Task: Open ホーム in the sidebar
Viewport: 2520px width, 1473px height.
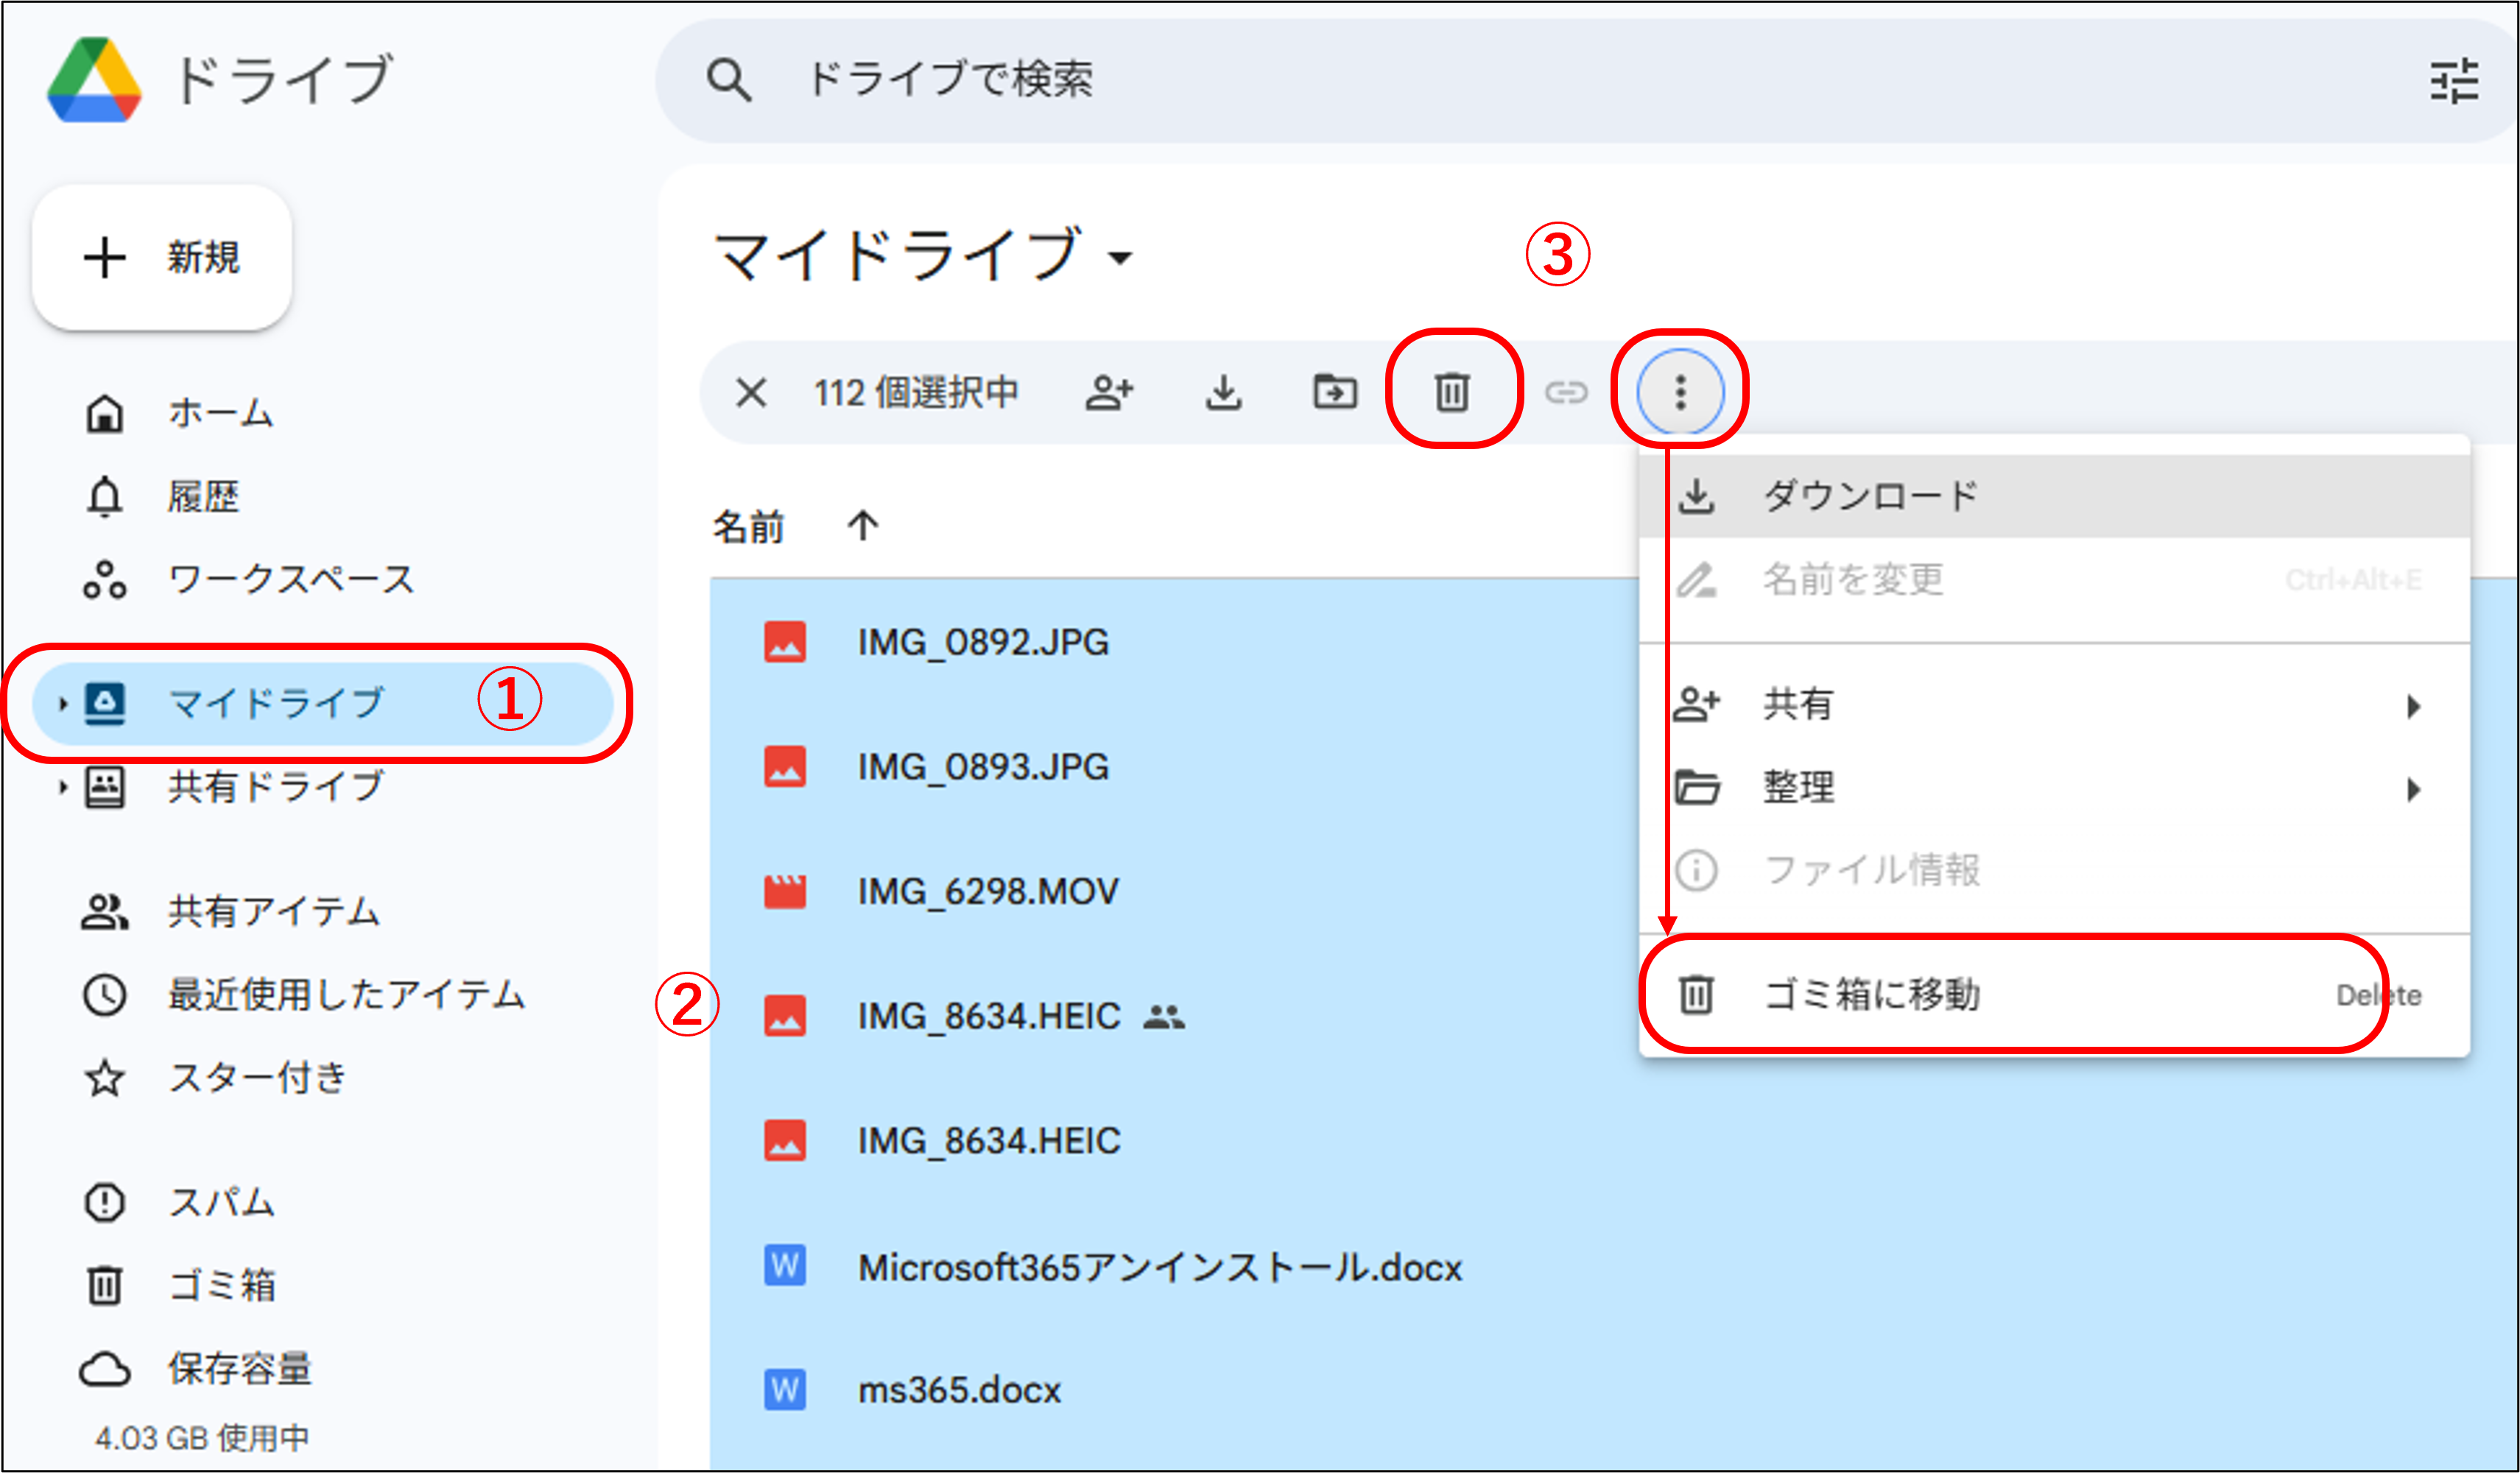Action: pos(180,413)
